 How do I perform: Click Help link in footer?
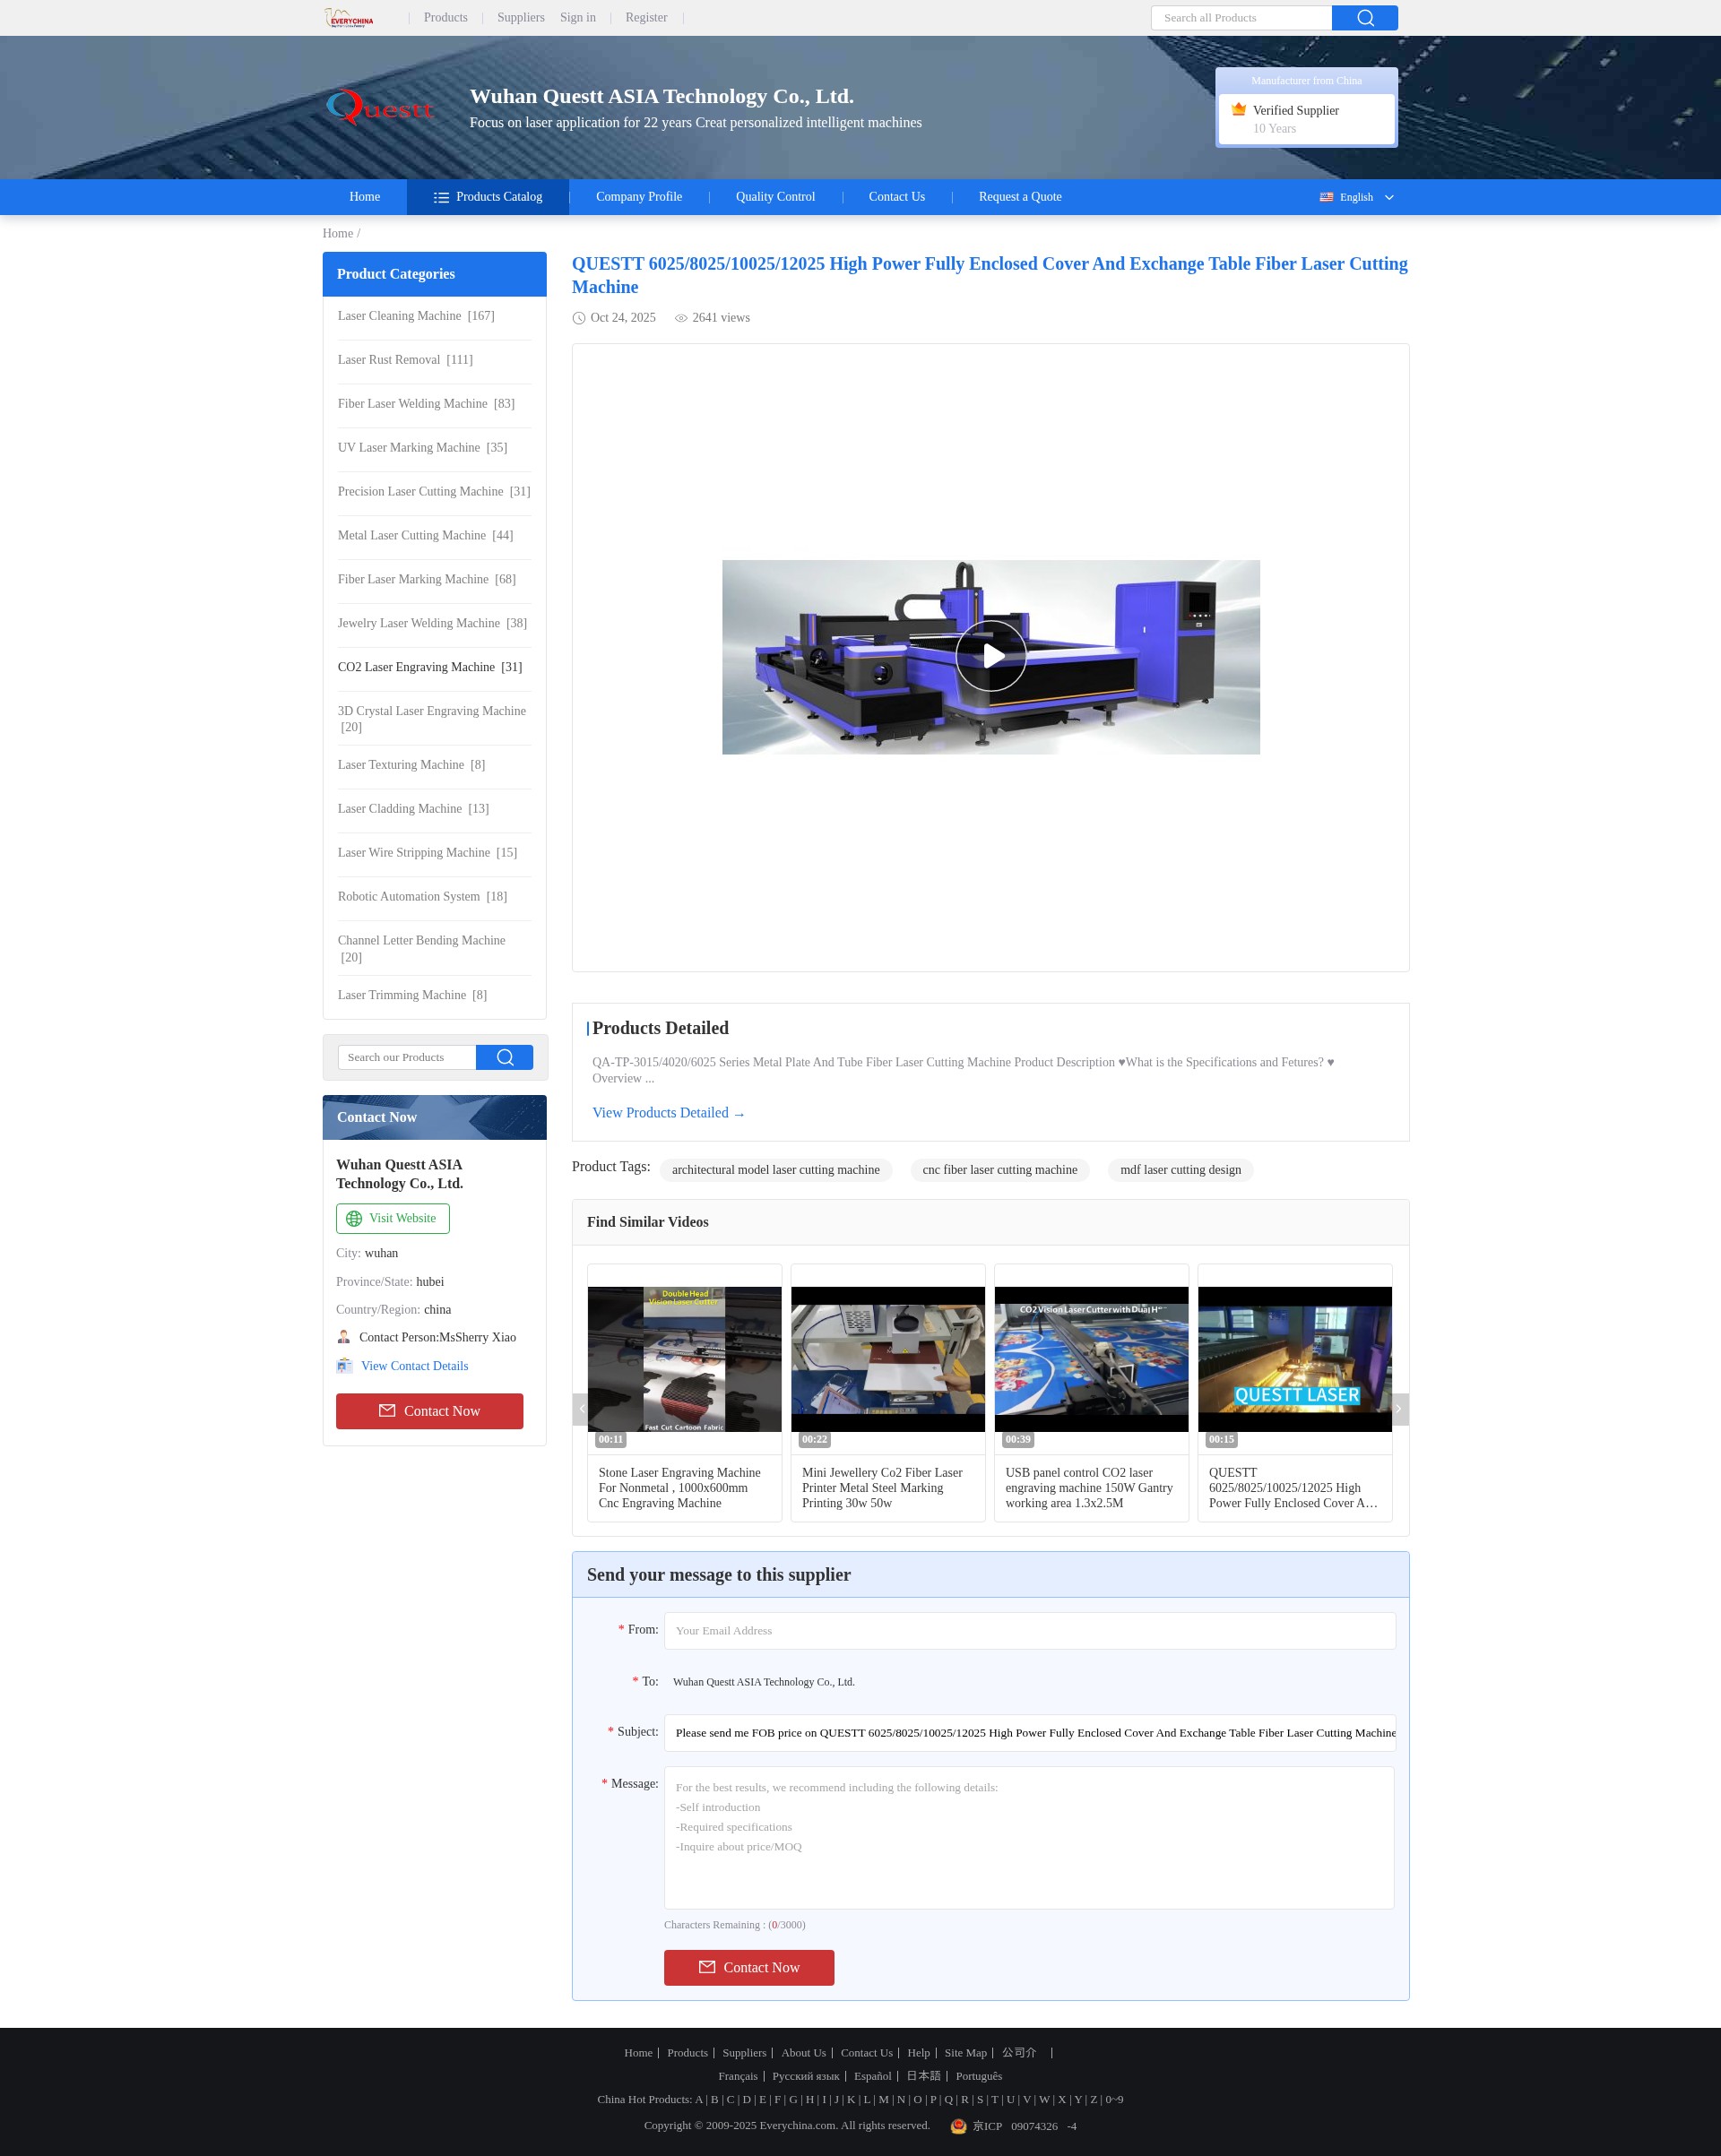coord(919,2052)
